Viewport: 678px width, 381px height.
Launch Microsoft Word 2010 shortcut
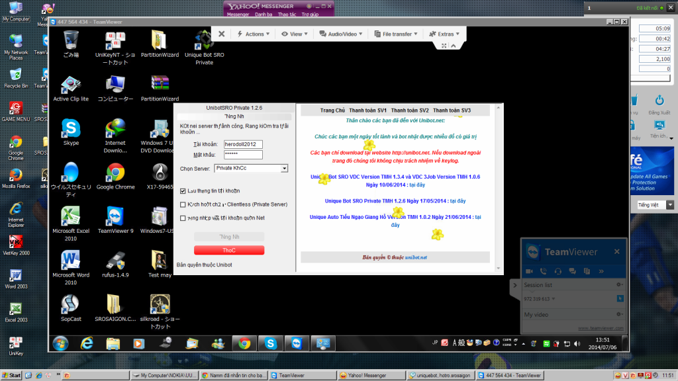70,267
